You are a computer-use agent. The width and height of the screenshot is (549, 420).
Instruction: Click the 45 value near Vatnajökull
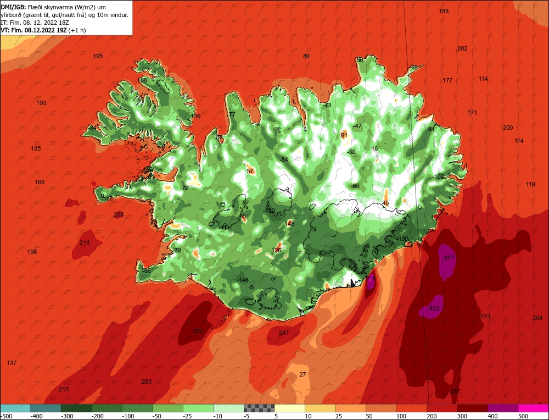385,203
